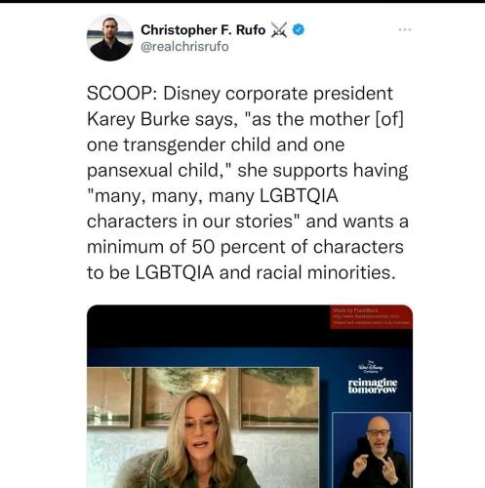485x488 pixels.
Task: Click the Walt Disney Company logo in video
Action: (x=372, y=368)
